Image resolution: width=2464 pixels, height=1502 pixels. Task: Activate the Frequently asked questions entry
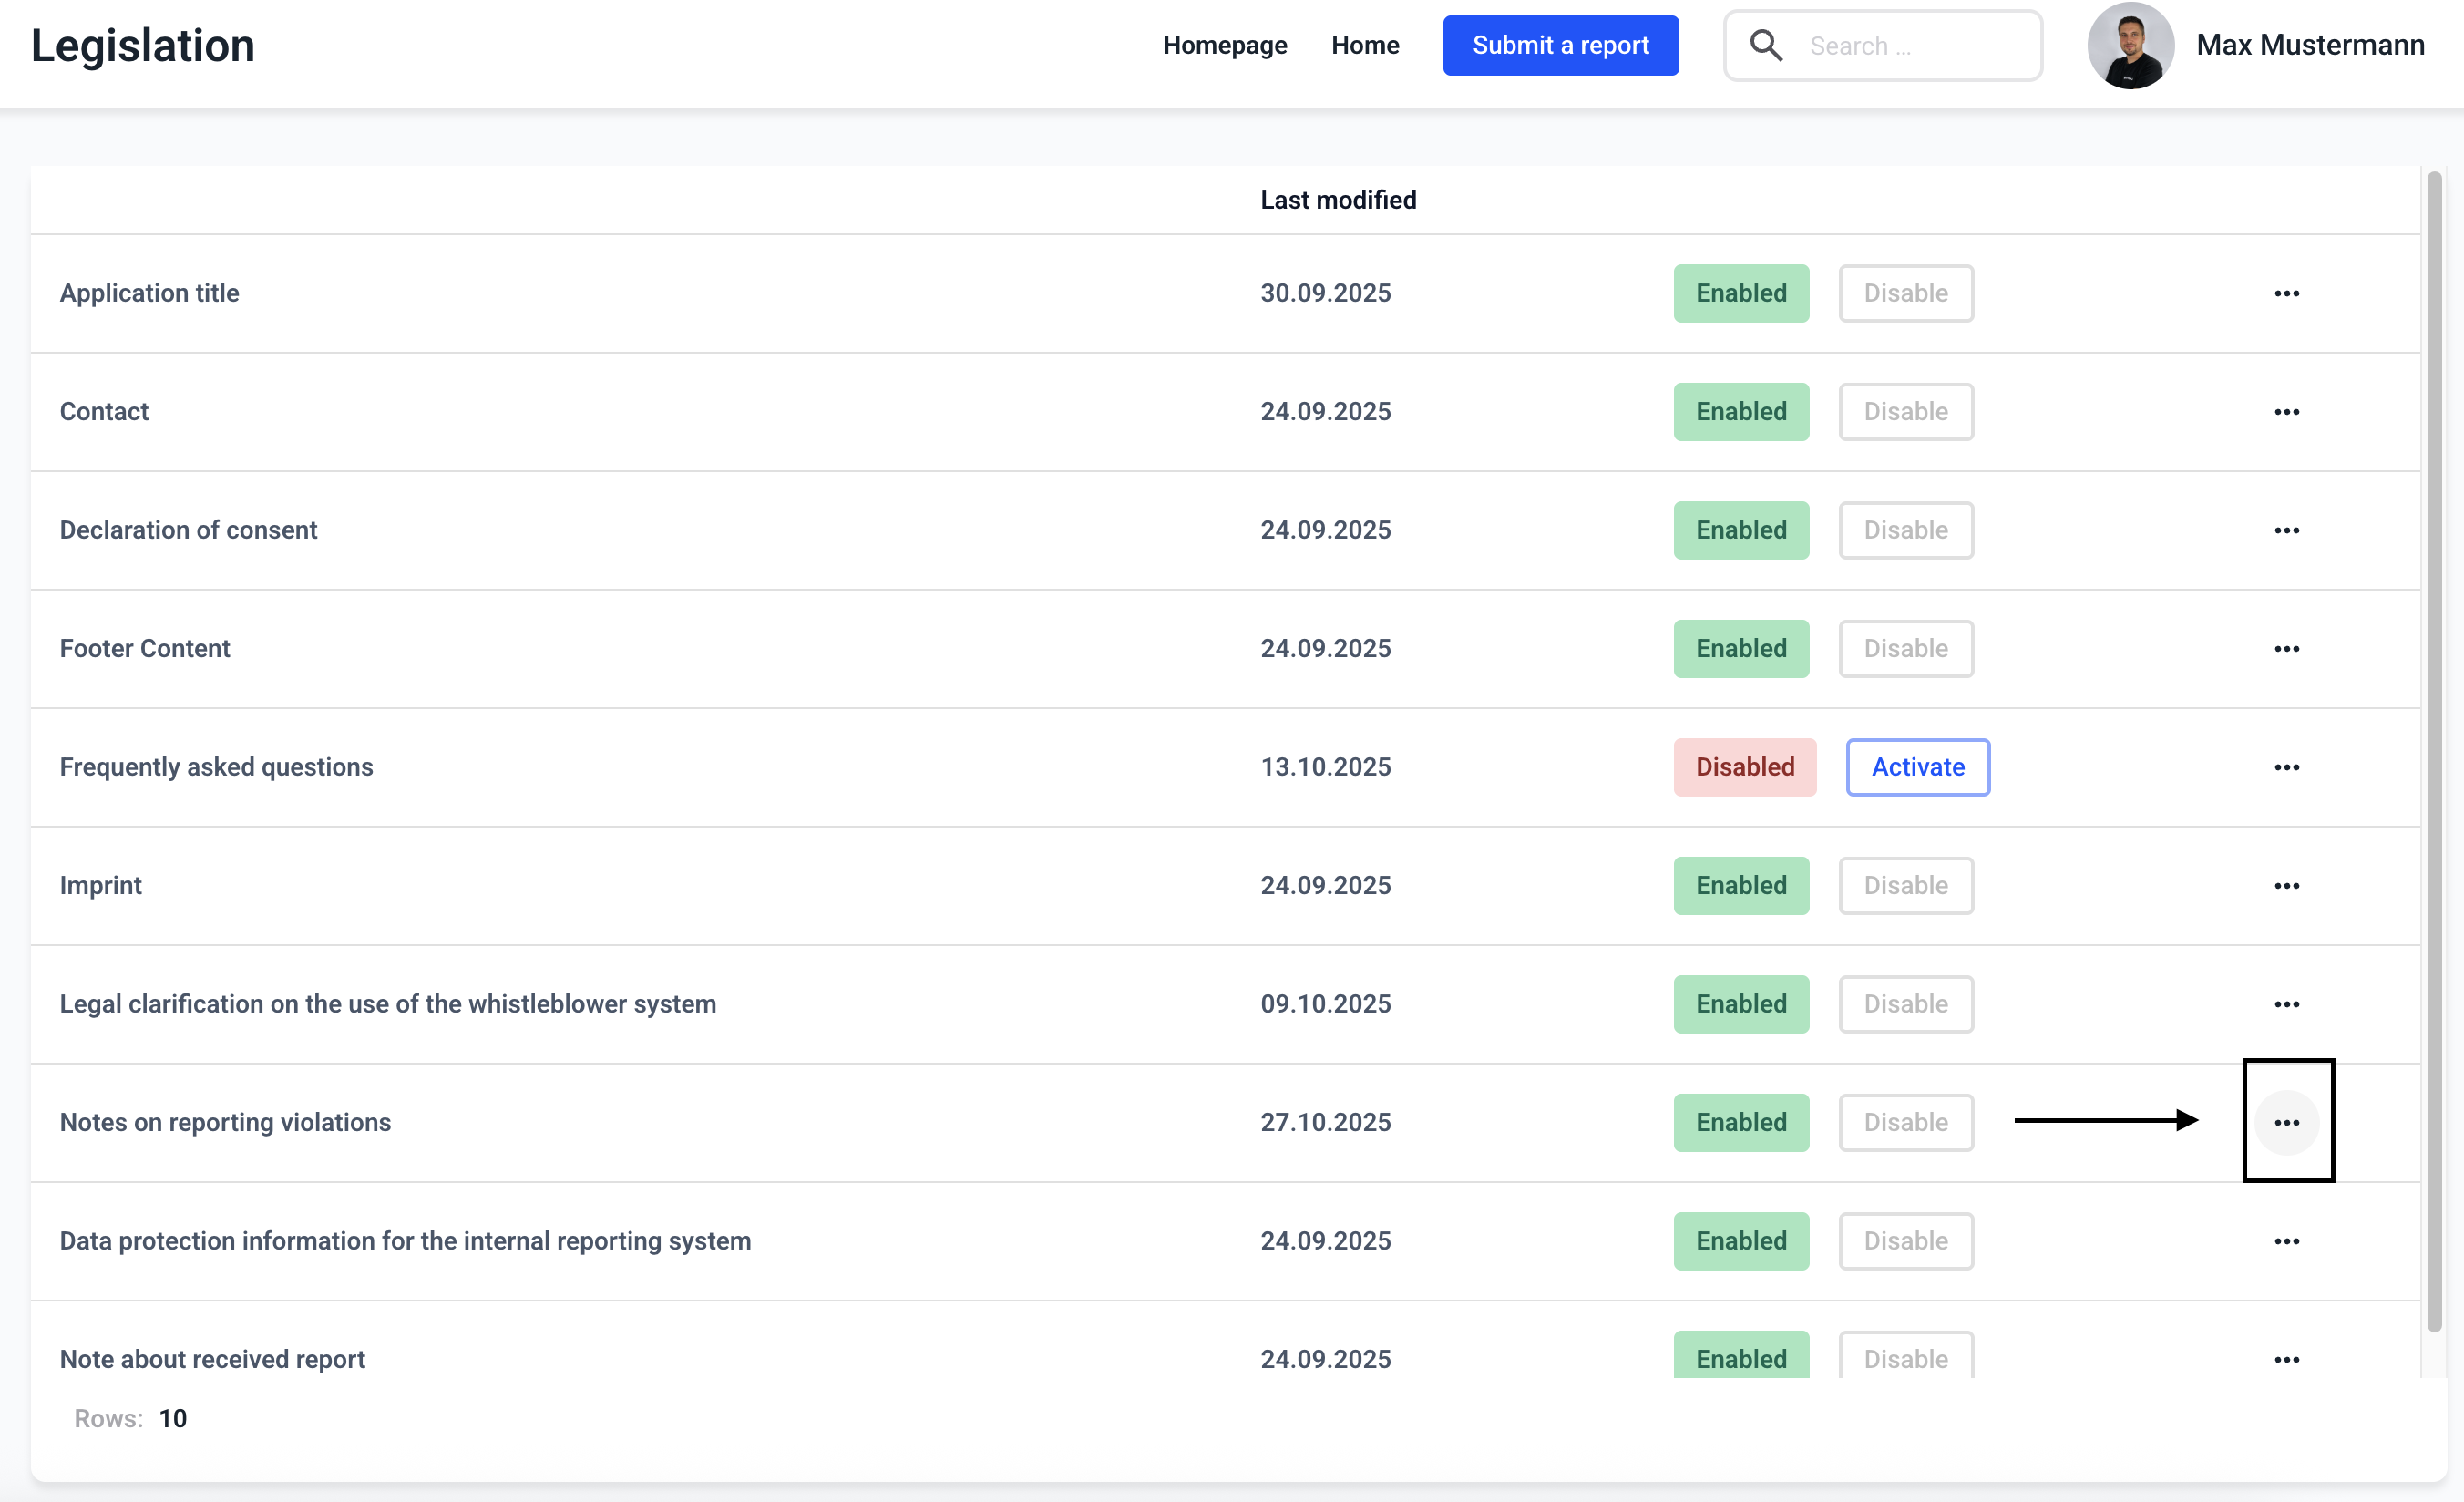[x=1917, y=767]
